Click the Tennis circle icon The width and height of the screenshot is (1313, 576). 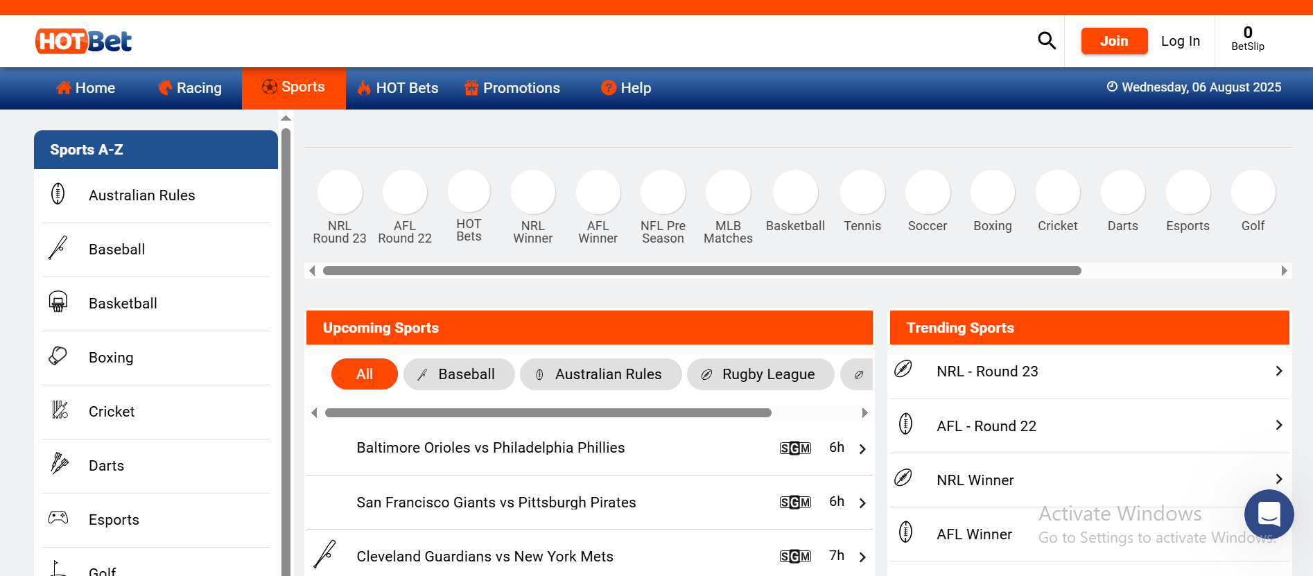(x=862, y=192)
